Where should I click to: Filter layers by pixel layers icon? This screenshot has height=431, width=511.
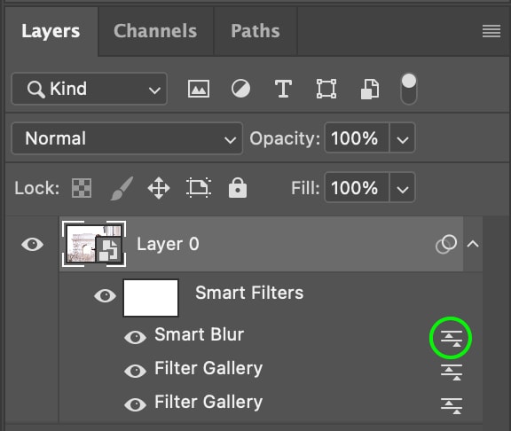(x=199, y=89)
